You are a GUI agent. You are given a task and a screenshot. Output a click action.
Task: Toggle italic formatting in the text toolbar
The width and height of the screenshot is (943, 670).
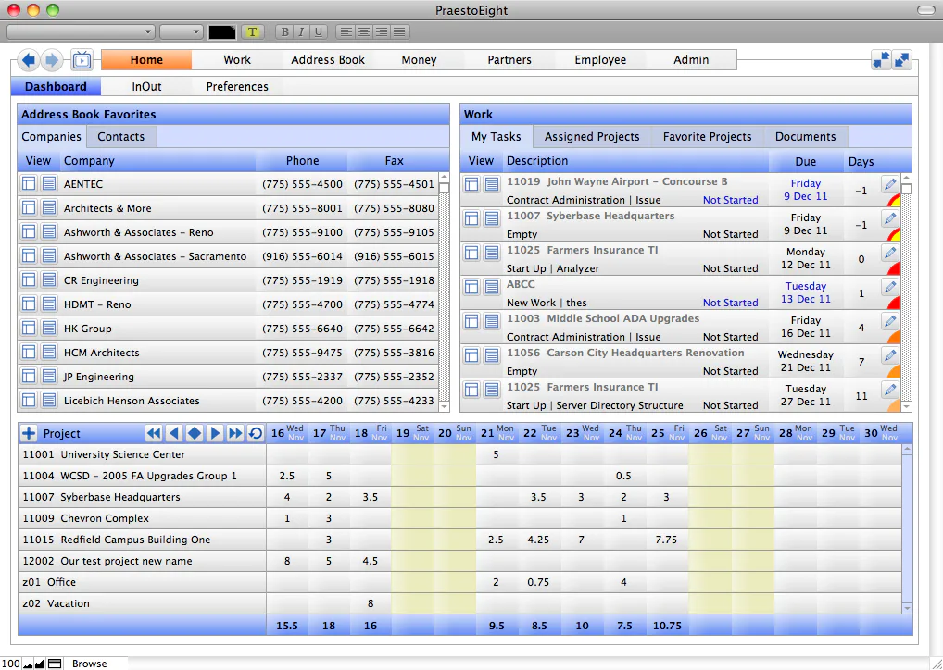click(301, 31)
